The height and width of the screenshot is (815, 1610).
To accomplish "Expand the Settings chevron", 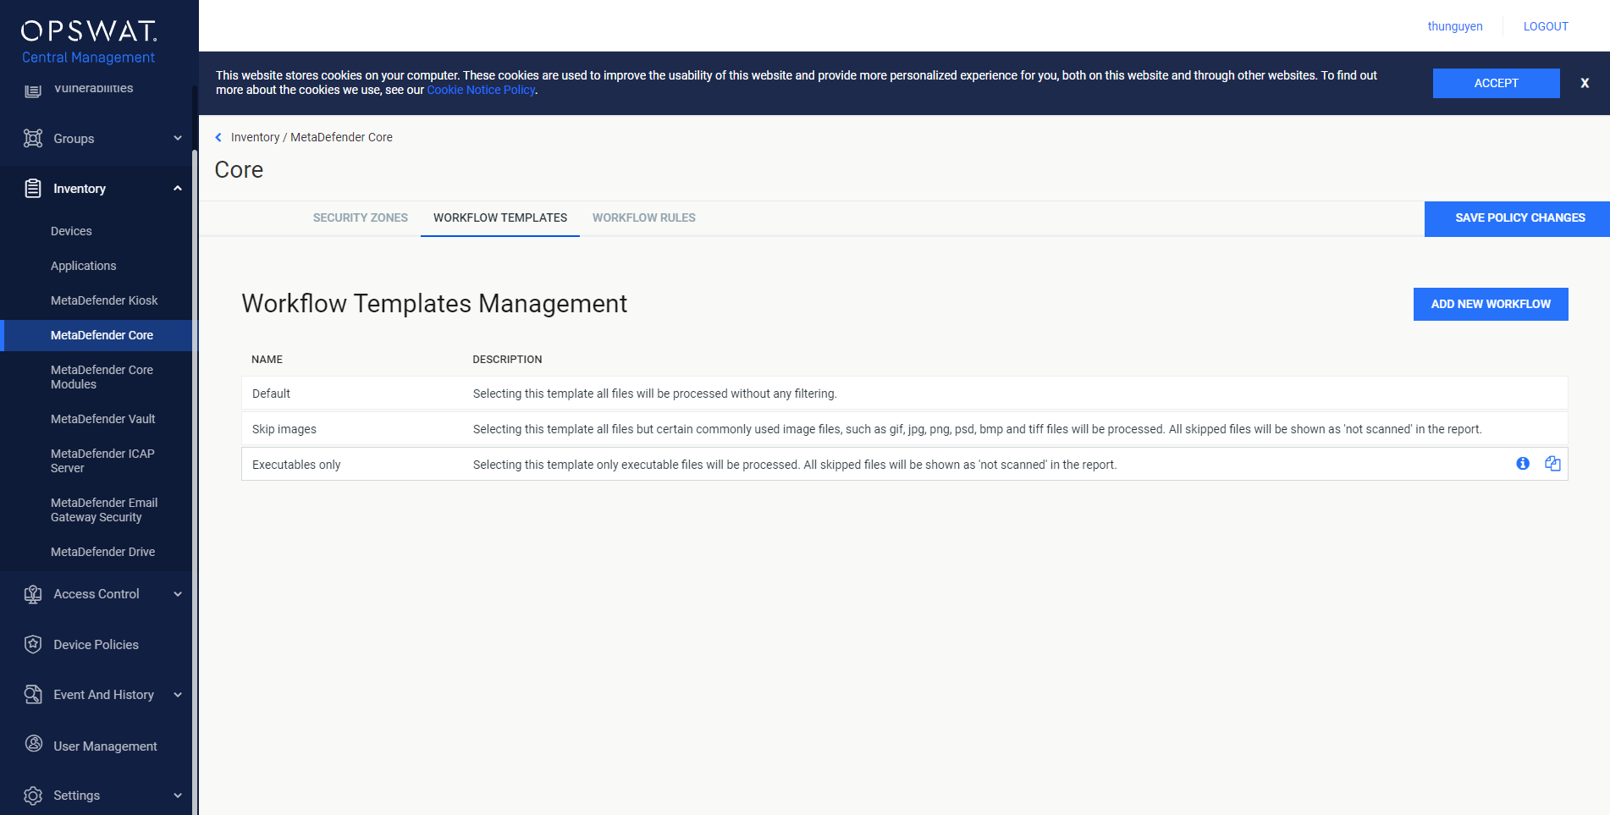I will [178, 796].
